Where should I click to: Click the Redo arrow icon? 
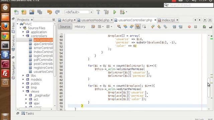coord(57,12)
